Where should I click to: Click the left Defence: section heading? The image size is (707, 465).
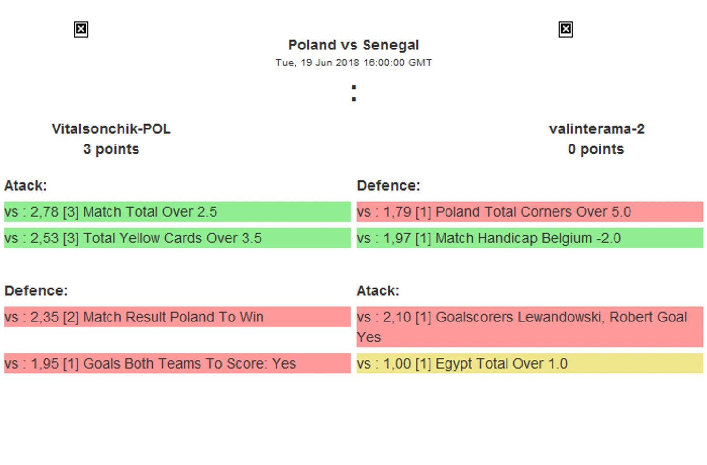click(x=36, y=290)
